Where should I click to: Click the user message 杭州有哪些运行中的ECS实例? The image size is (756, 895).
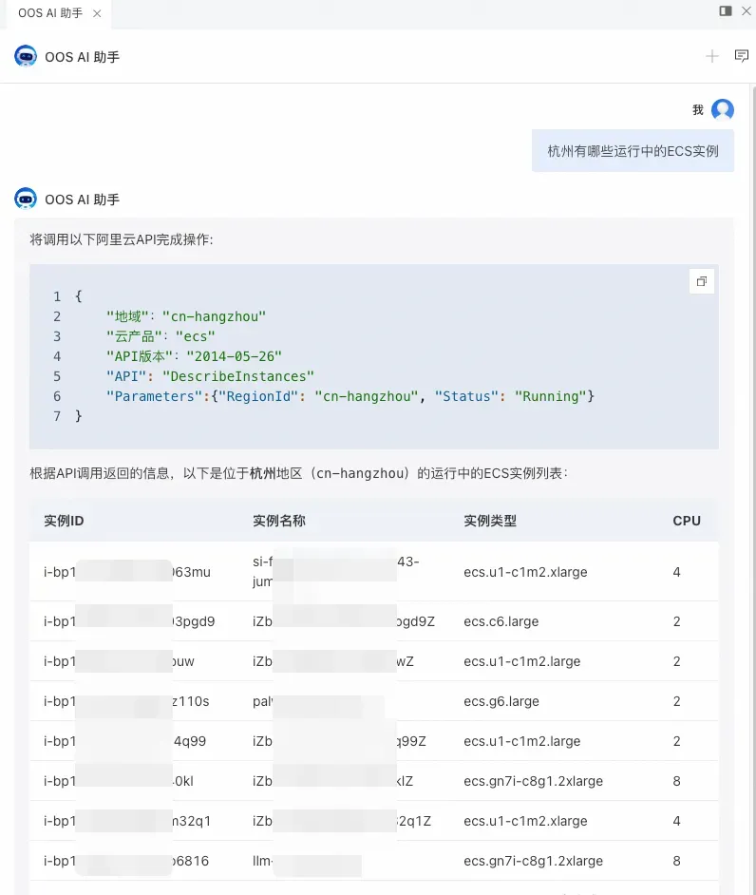coord(633,151)
